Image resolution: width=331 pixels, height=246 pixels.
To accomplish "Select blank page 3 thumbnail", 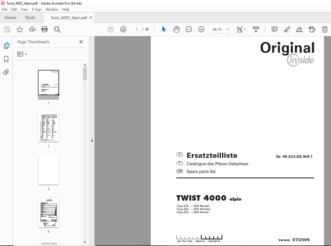I will (x=49, y=170).
